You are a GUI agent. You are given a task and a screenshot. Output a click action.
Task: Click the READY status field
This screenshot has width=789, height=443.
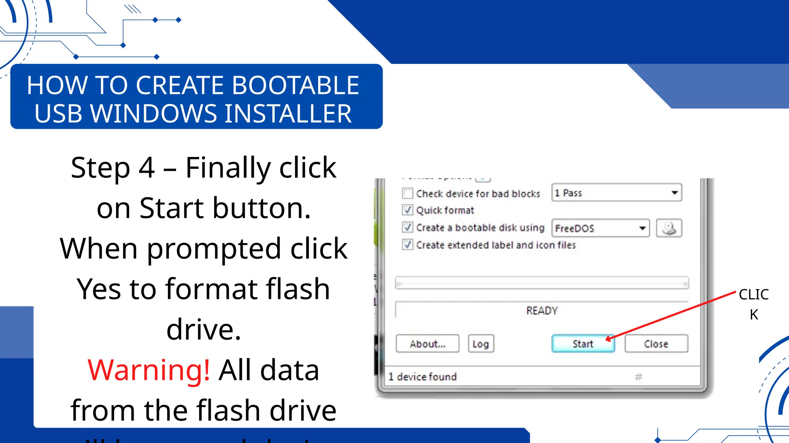[x=542, y=310]
